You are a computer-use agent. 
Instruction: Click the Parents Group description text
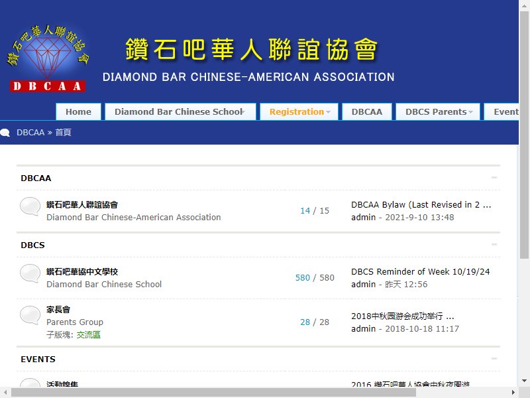click(x=75, y=322)
